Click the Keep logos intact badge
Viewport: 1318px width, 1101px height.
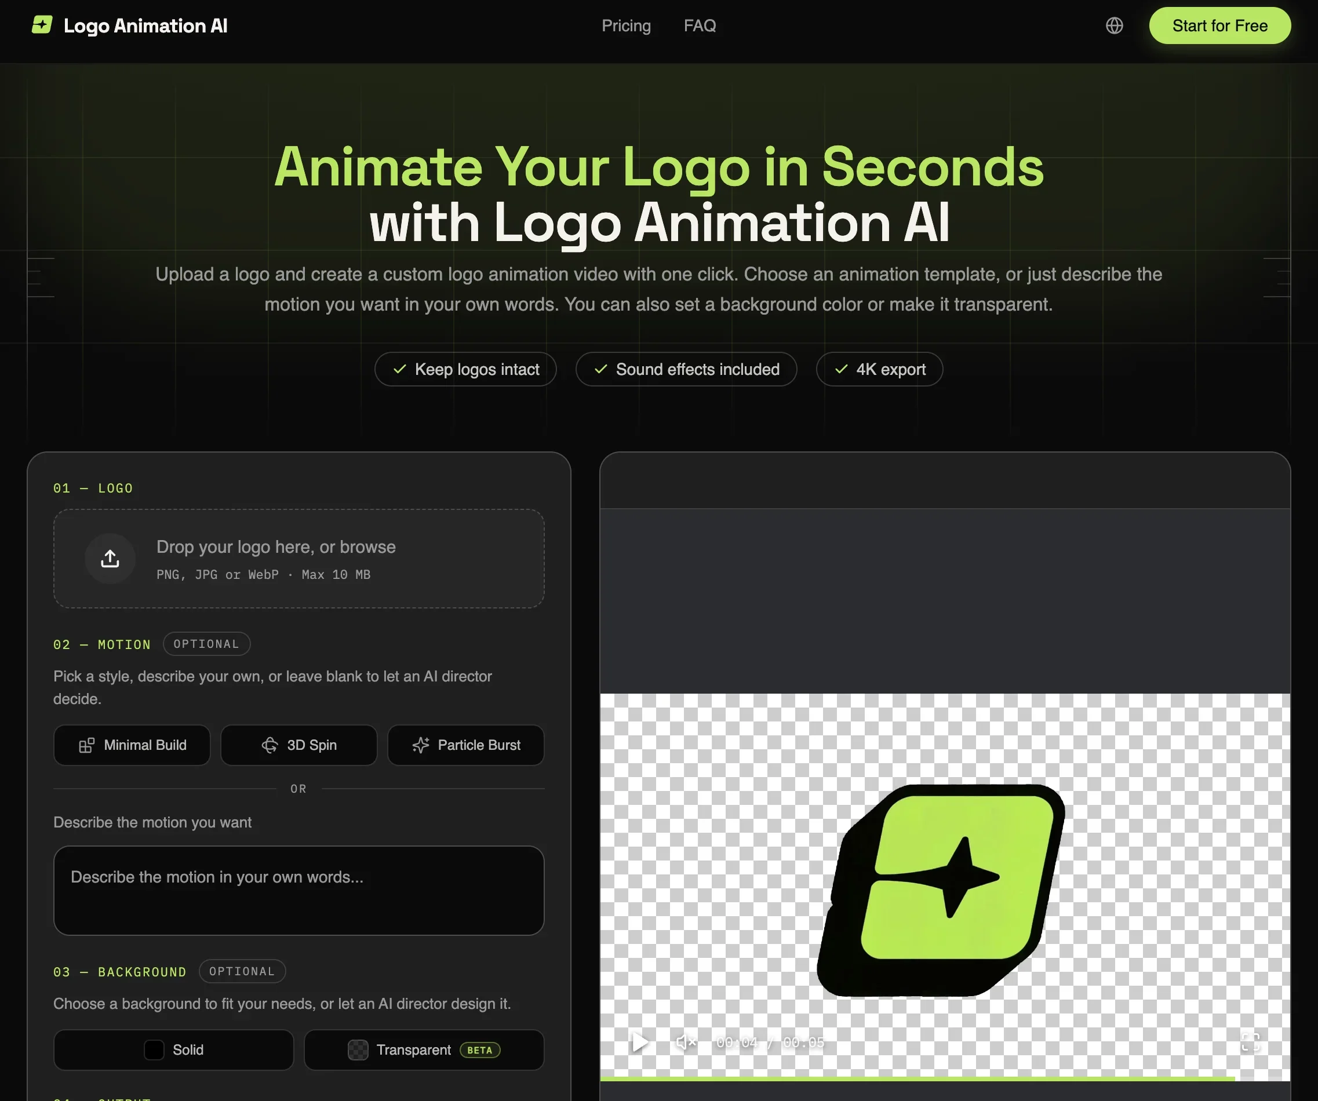pyautogui.click(x=465, y=369)
